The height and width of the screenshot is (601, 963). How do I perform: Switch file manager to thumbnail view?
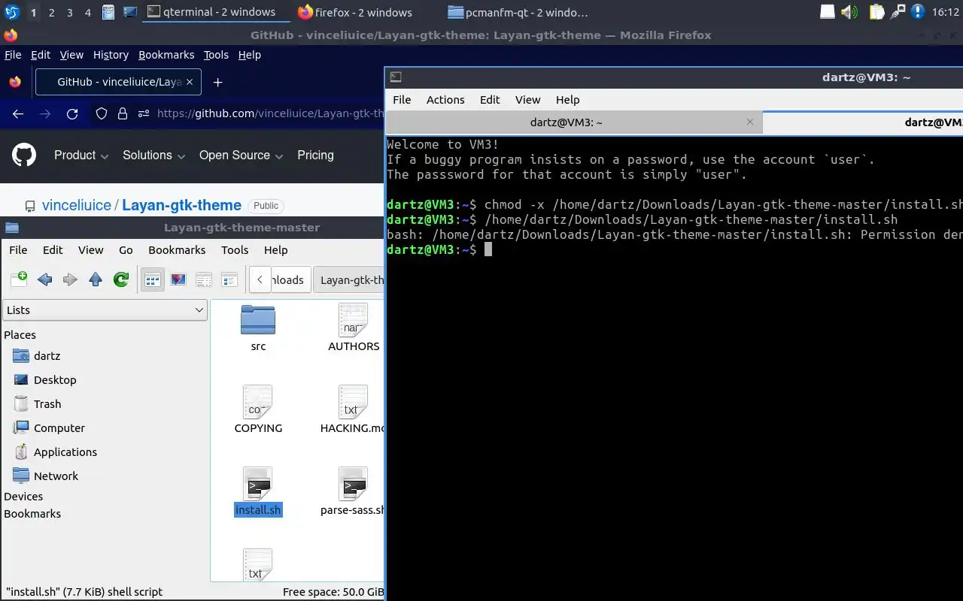178,279
